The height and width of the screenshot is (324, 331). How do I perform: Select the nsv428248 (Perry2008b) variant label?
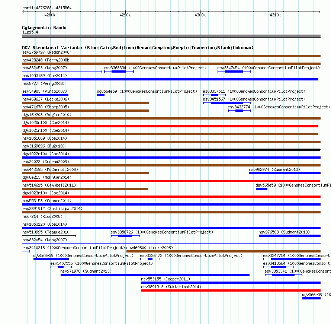click(x=47, y=60)
